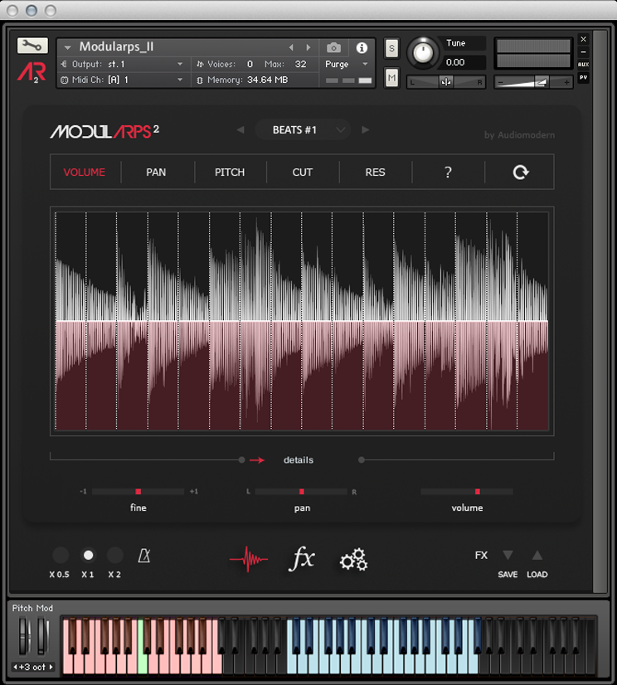Click the SAVE label

tap(508, 575)
